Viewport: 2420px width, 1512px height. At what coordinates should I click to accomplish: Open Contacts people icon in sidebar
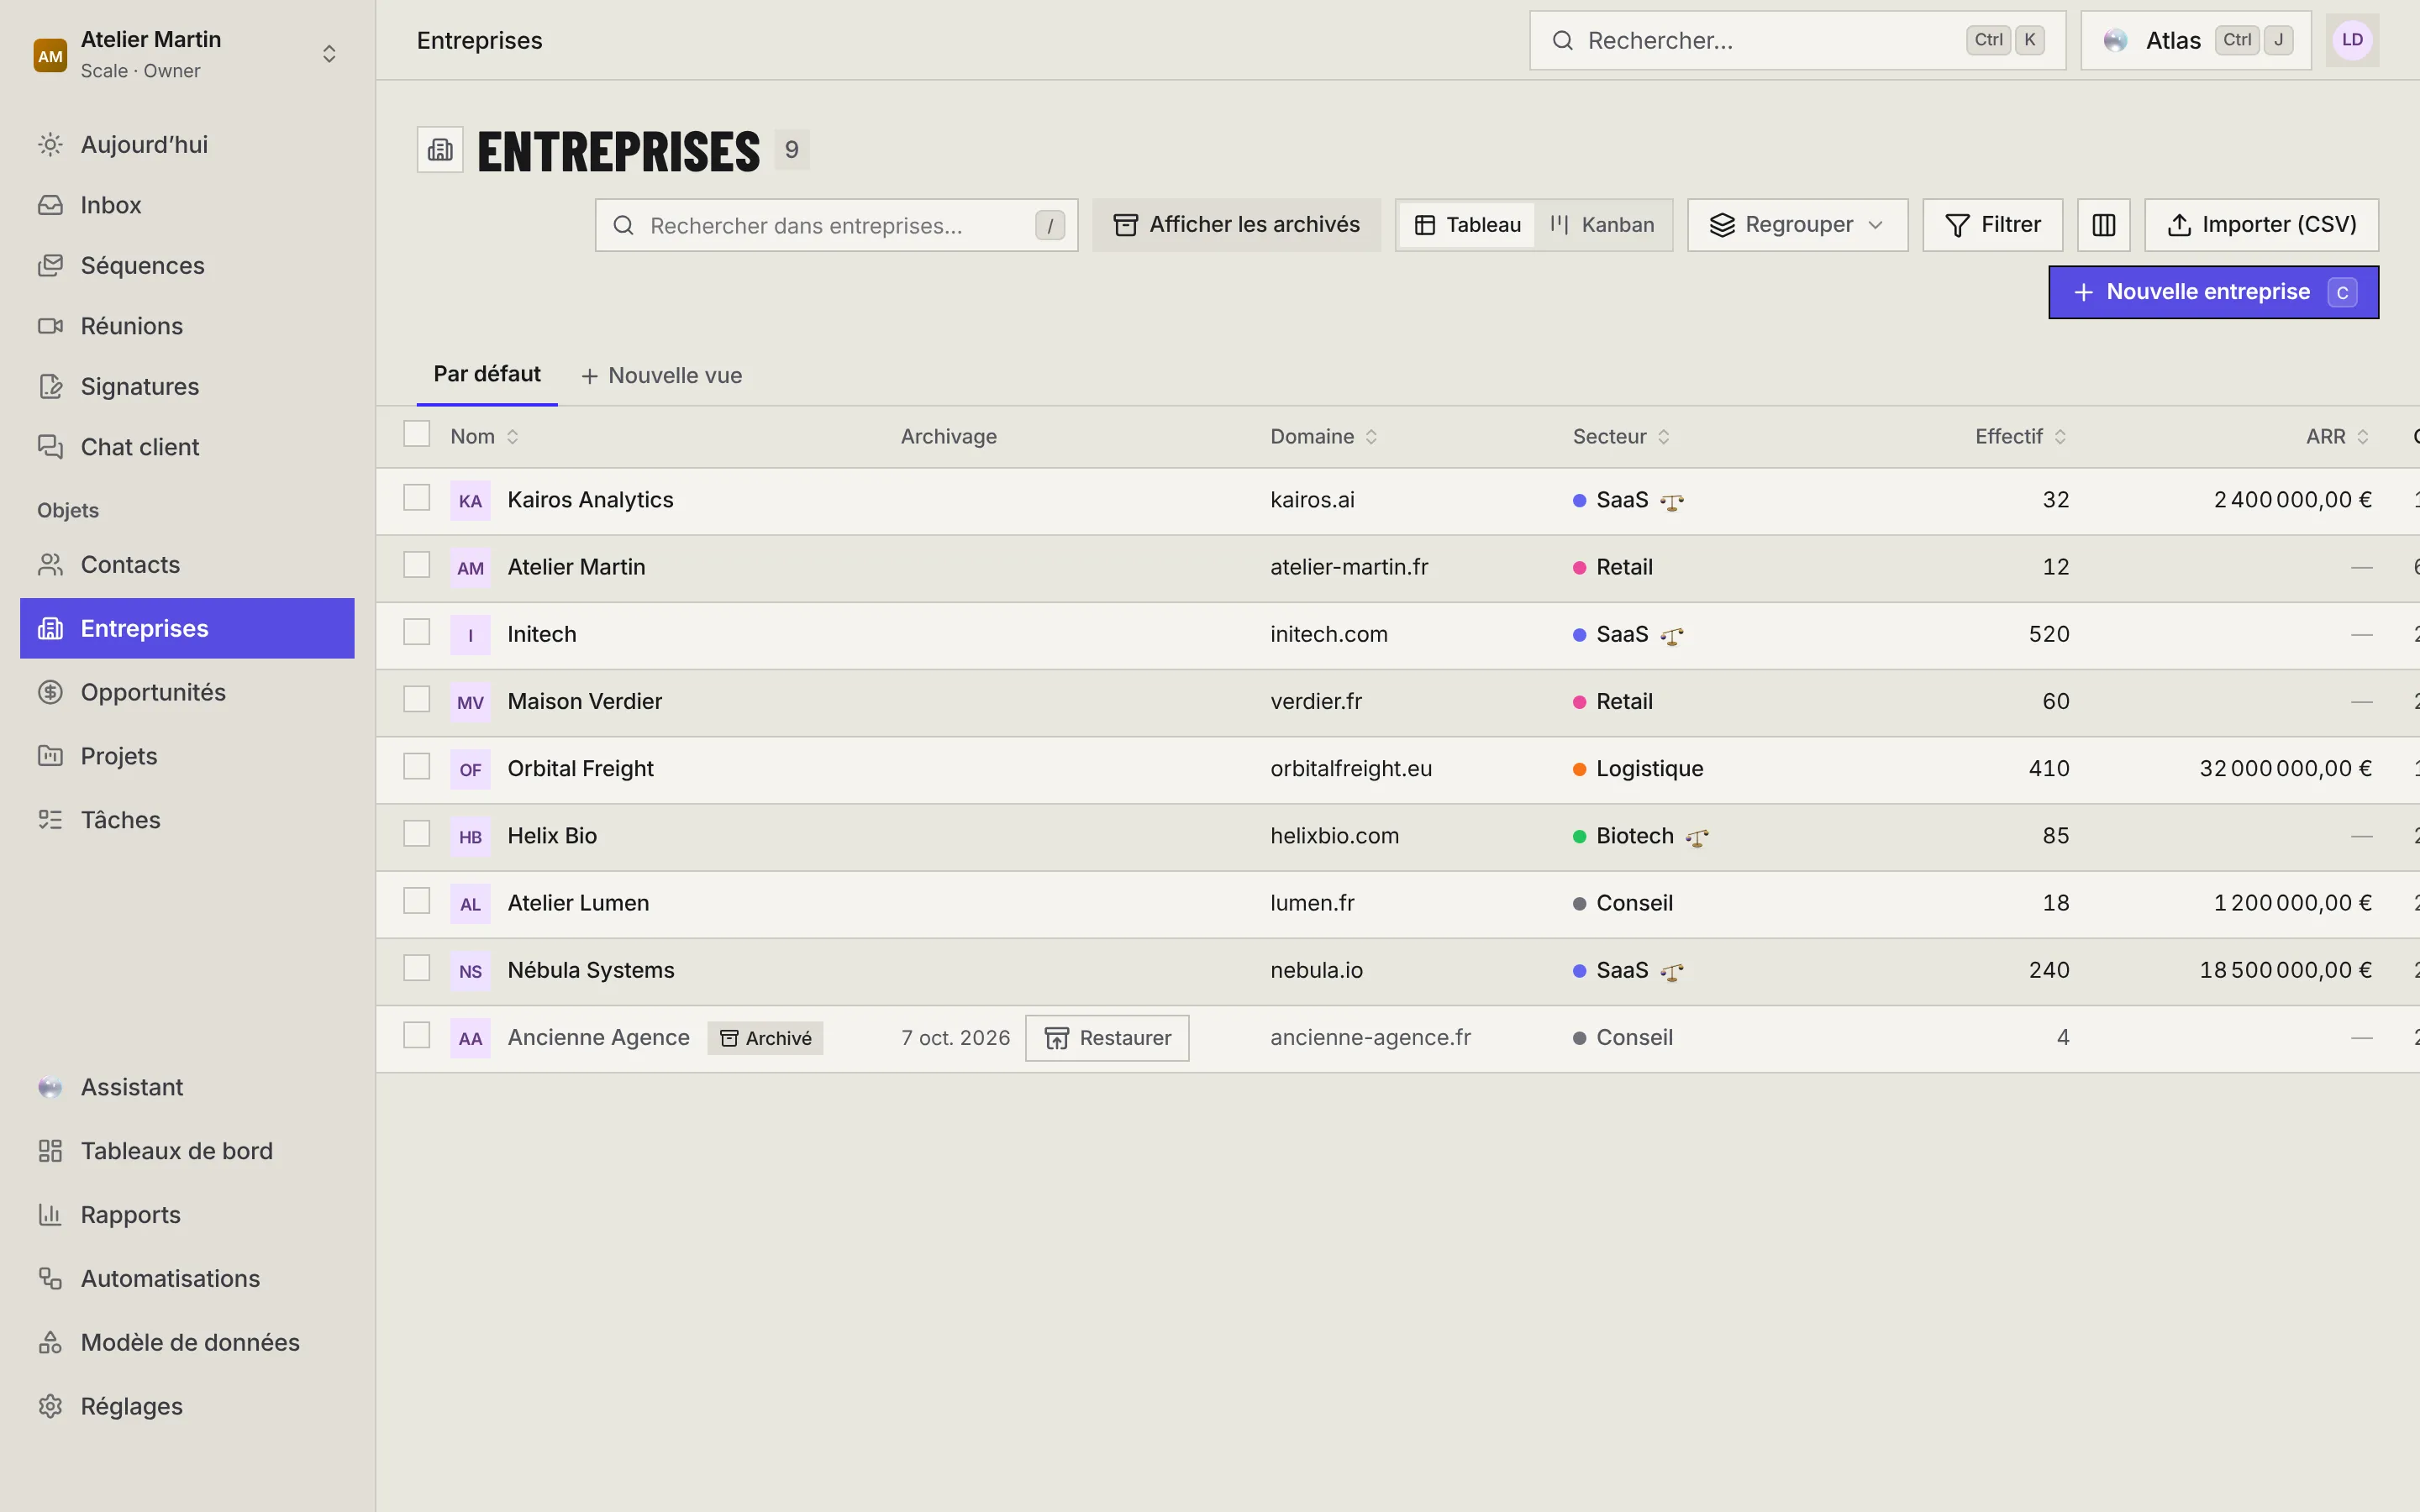click(x=50, y=565)
